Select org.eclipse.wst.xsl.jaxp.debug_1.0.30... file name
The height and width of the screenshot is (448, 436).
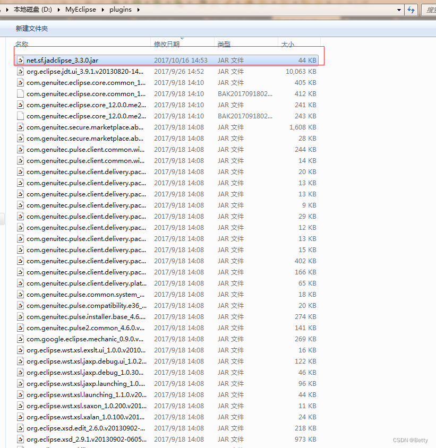point(85,372)
